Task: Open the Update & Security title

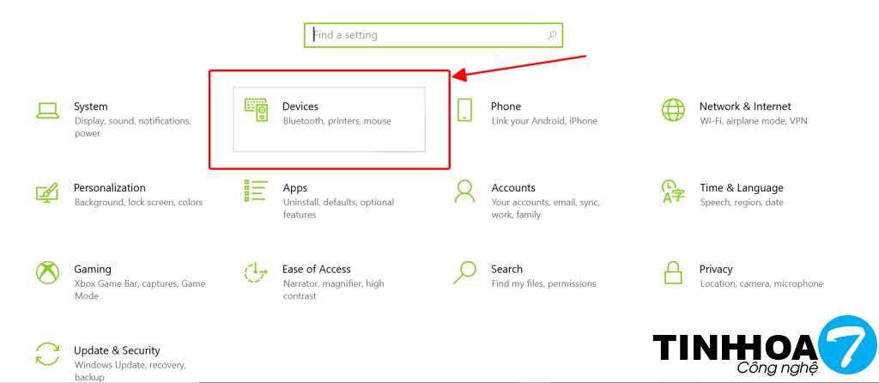Action: pos(117,350)
